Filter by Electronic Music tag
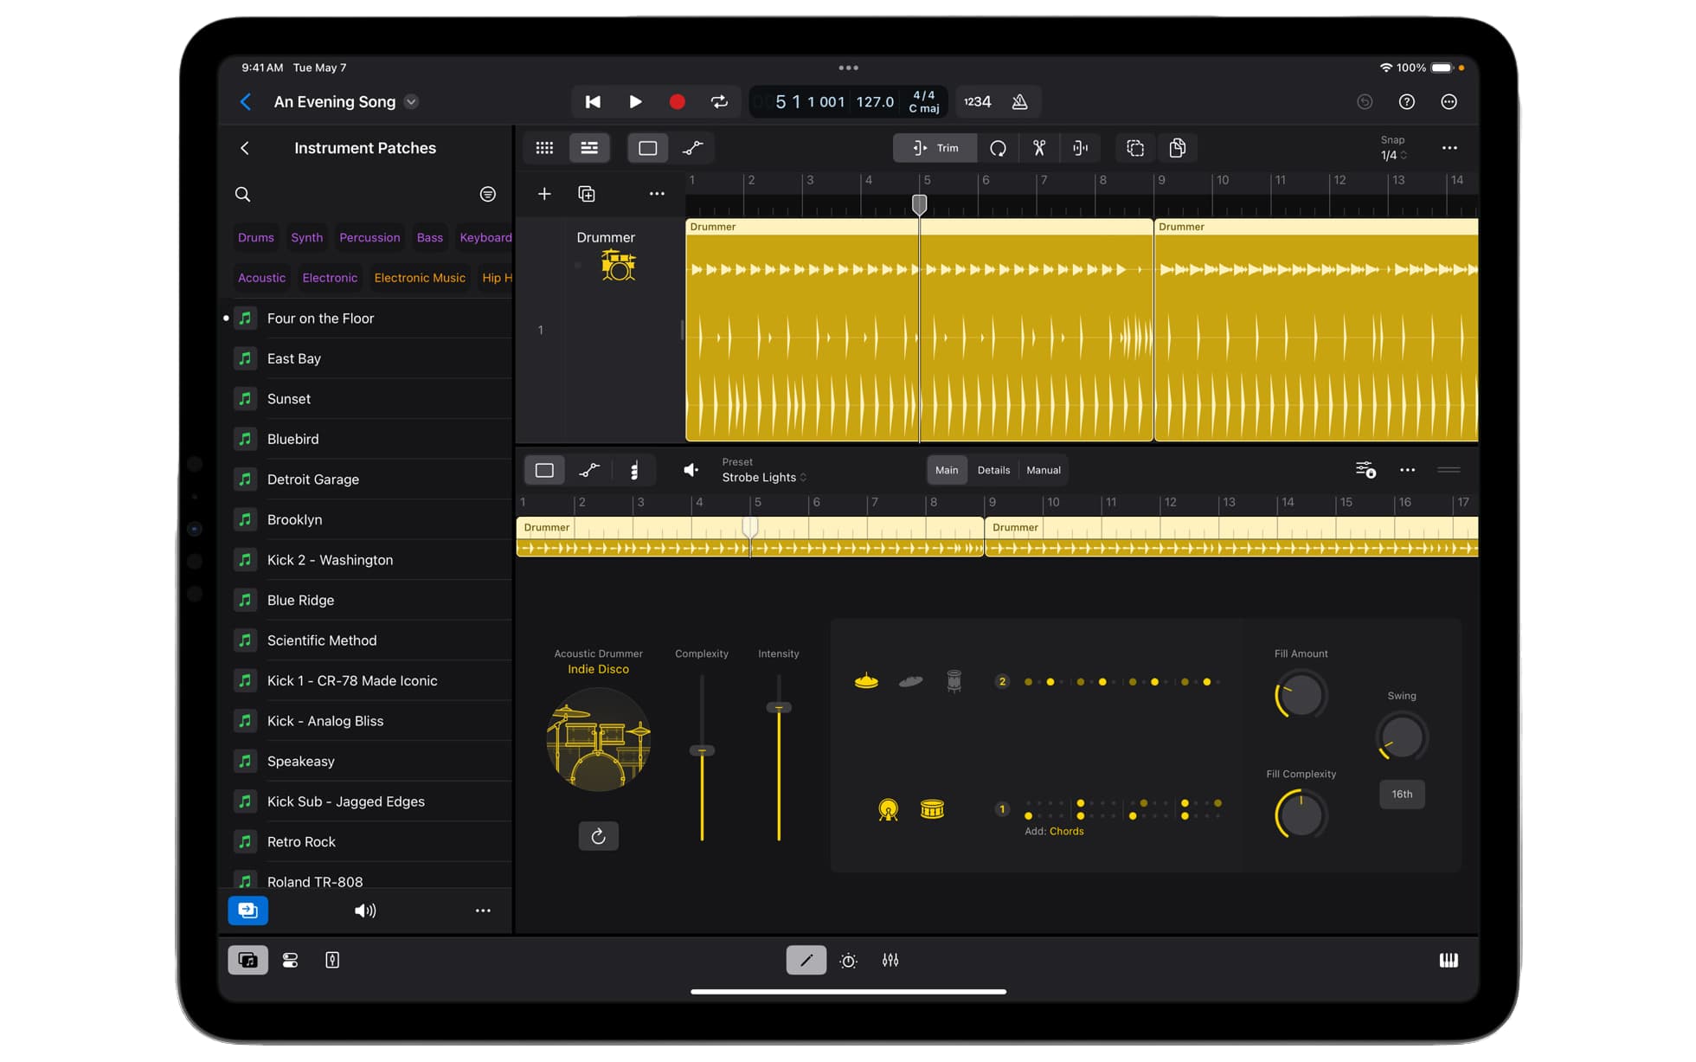The height and width of the screenshot is (1062, 1696). (420, 278)
